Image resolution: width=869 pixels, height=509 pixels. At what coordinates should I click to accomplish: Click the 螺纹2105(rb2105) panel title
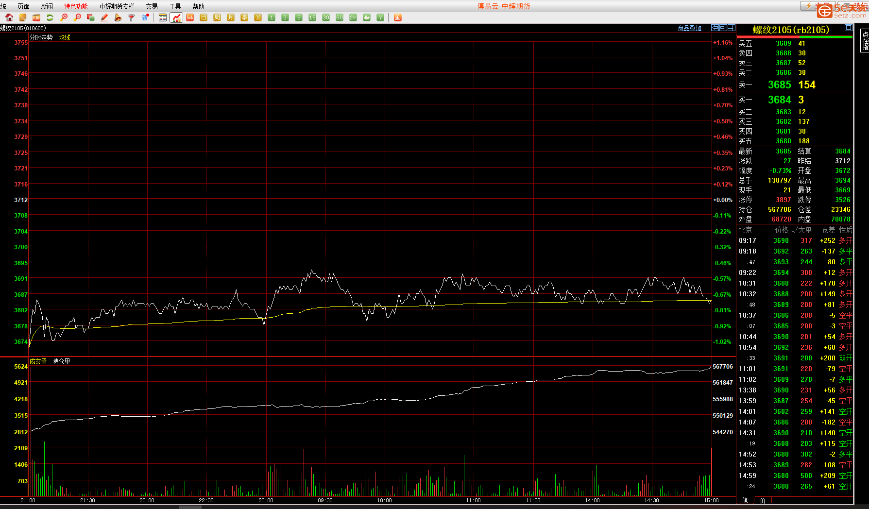(x=791, y=30)
